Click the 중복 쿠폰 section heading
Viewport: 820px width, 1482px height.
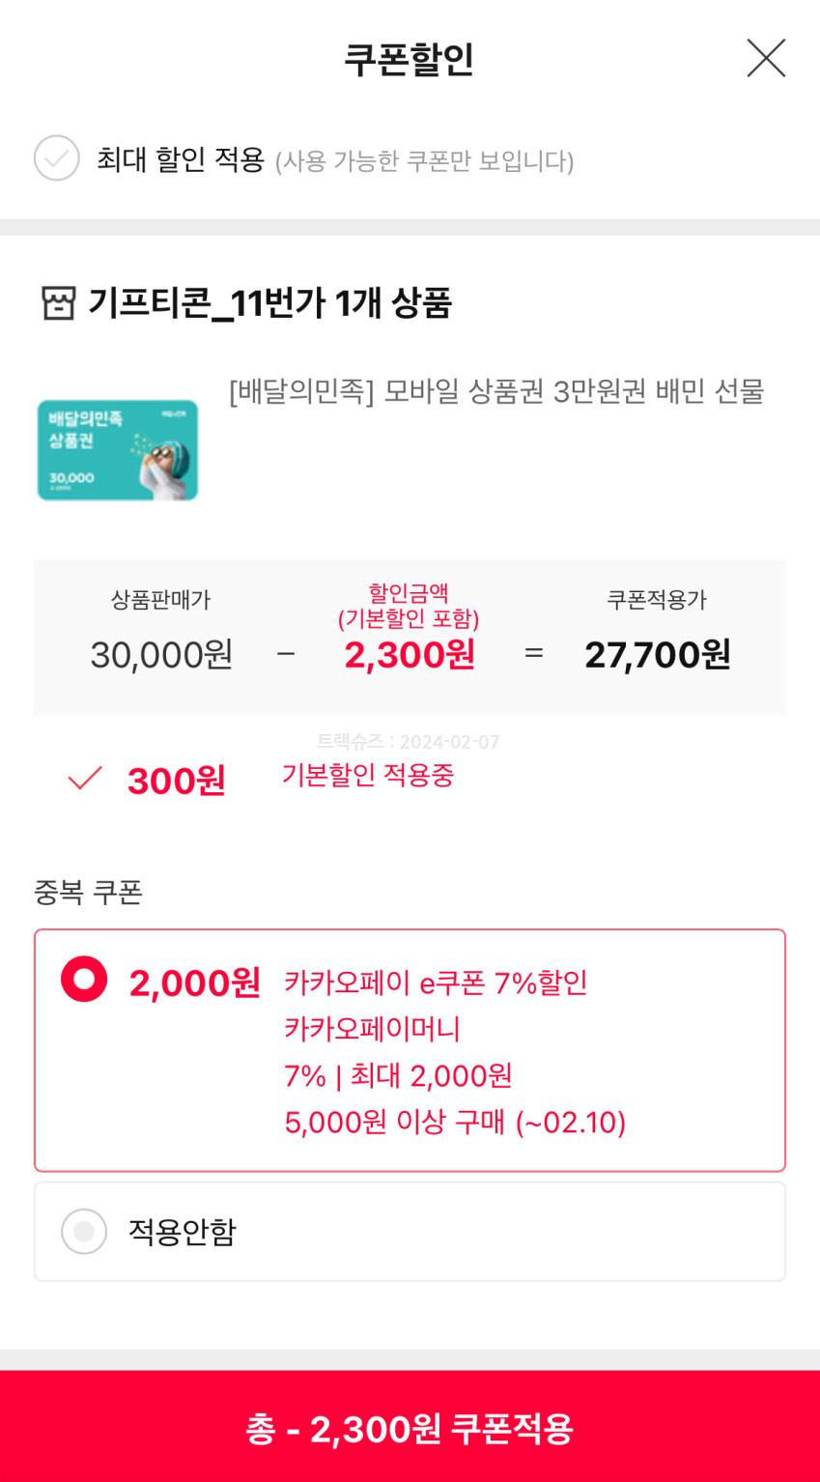pos(89,892)
